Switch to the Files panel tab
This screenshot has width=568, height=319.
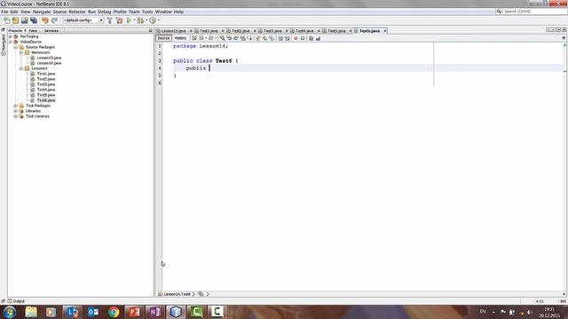pyautogui.click(x=34, y=31)
